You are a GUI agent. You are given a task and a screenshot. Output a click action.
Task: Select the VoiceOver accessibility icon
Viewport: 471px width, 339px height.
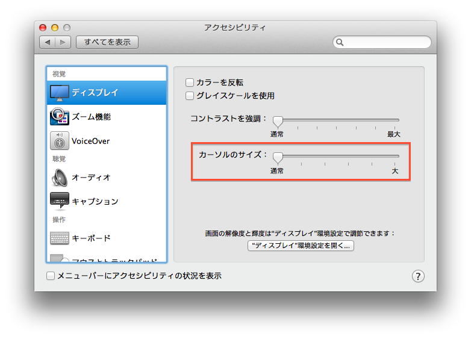(60, 140)
